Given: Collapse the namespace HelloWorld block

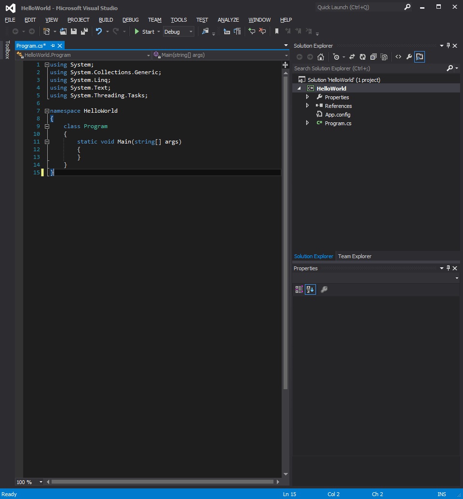Looking at the screenshot, I should (x=47, y=111).
